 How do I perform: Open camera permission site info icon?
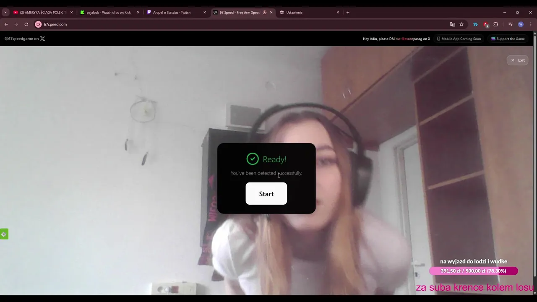pos(38,24)
